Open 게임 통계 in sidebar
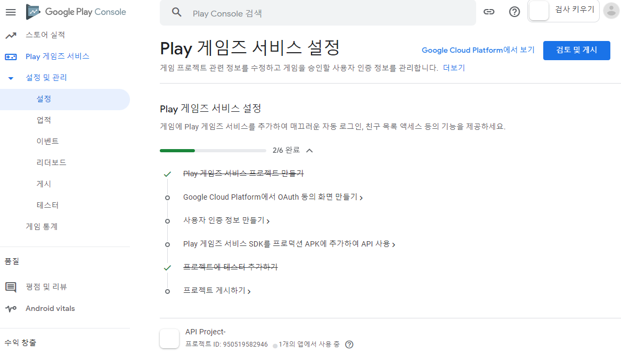The height and width of the screenshot is (353, 621). click(42, 227)
